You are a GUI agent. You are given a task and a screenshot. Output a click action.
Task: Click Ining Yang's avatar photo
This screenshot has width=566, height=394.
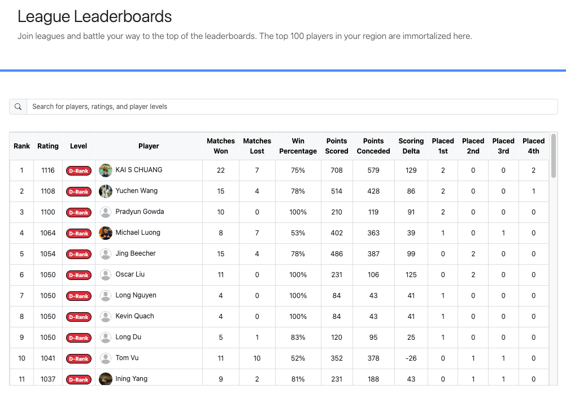coord(106,379)
